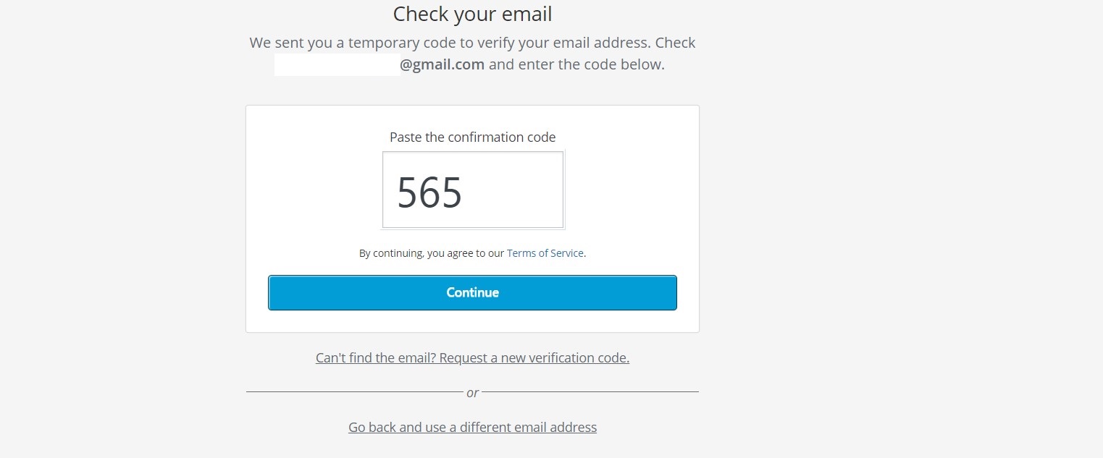Click the "Can't find the email?" question text

tap(375, 357)
